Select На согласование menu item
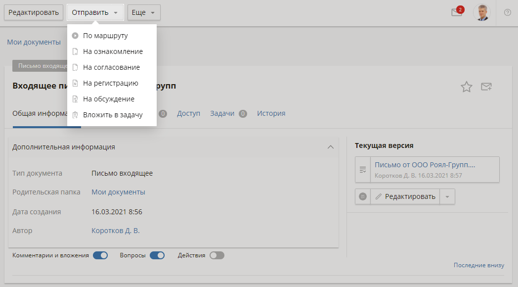518x287 pixels. [x=112, y=67]
